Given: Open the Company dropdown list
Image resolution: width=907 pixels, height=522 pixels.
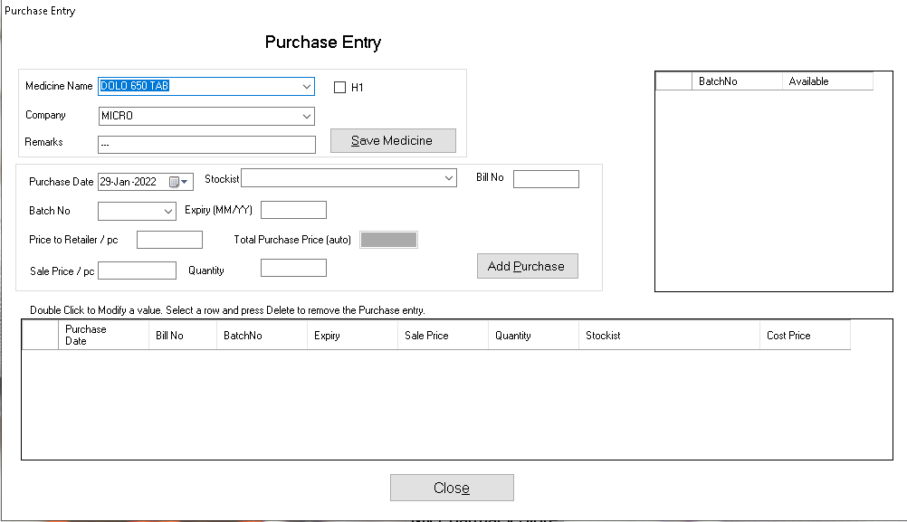Looking at the screenshot, I should pos(307,117).
